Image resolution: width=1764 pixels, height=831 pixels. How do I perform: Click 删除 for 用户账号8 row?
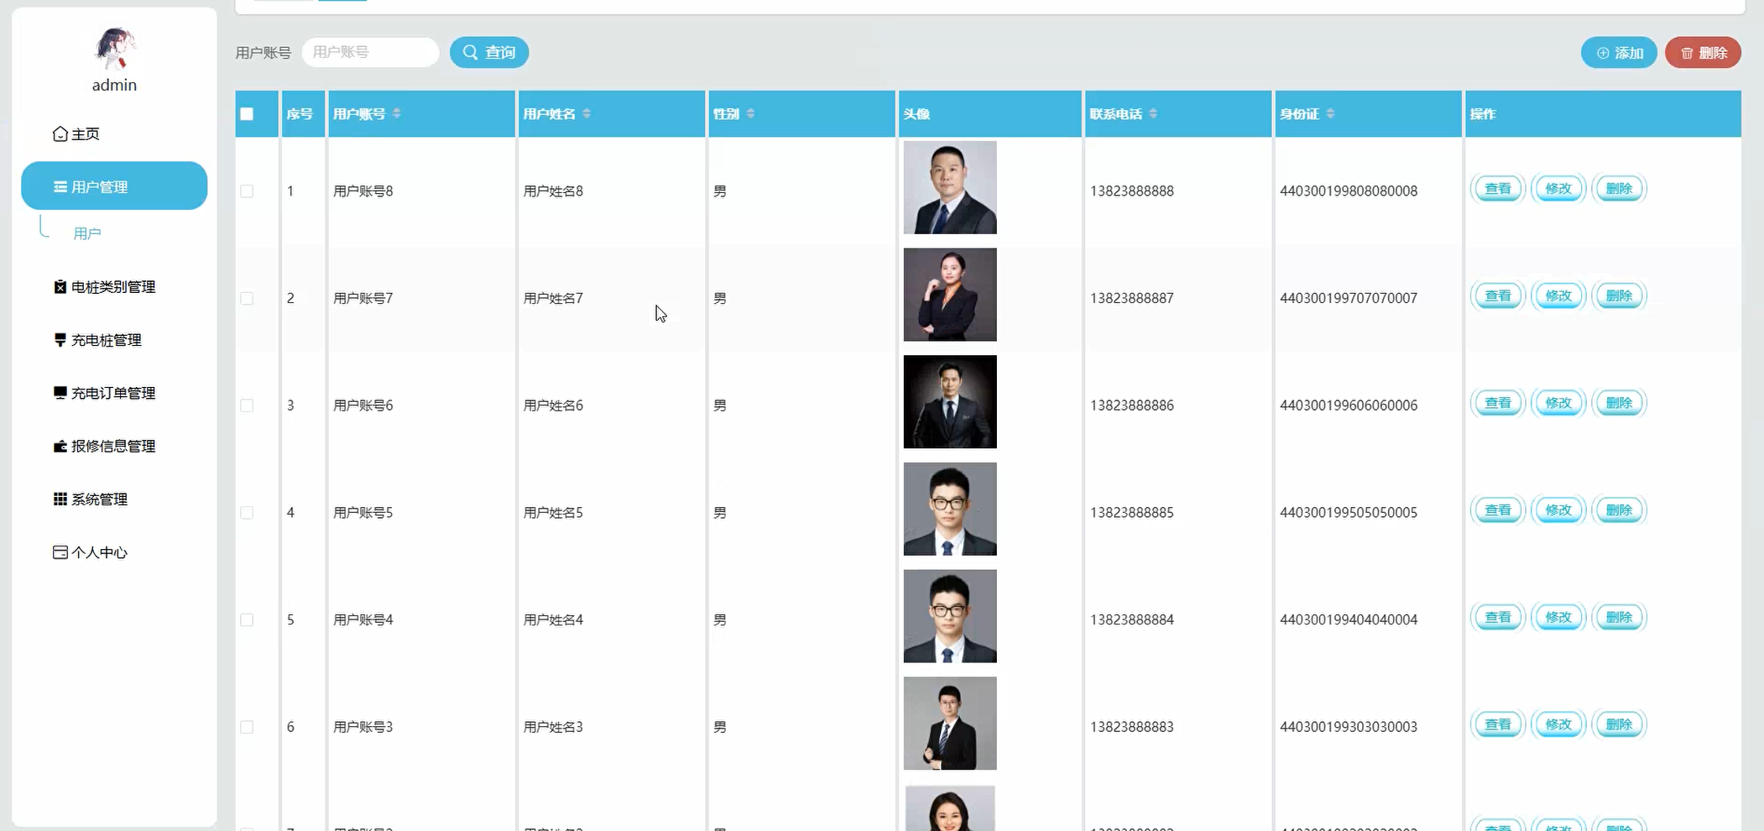[x=1619, y=189]
